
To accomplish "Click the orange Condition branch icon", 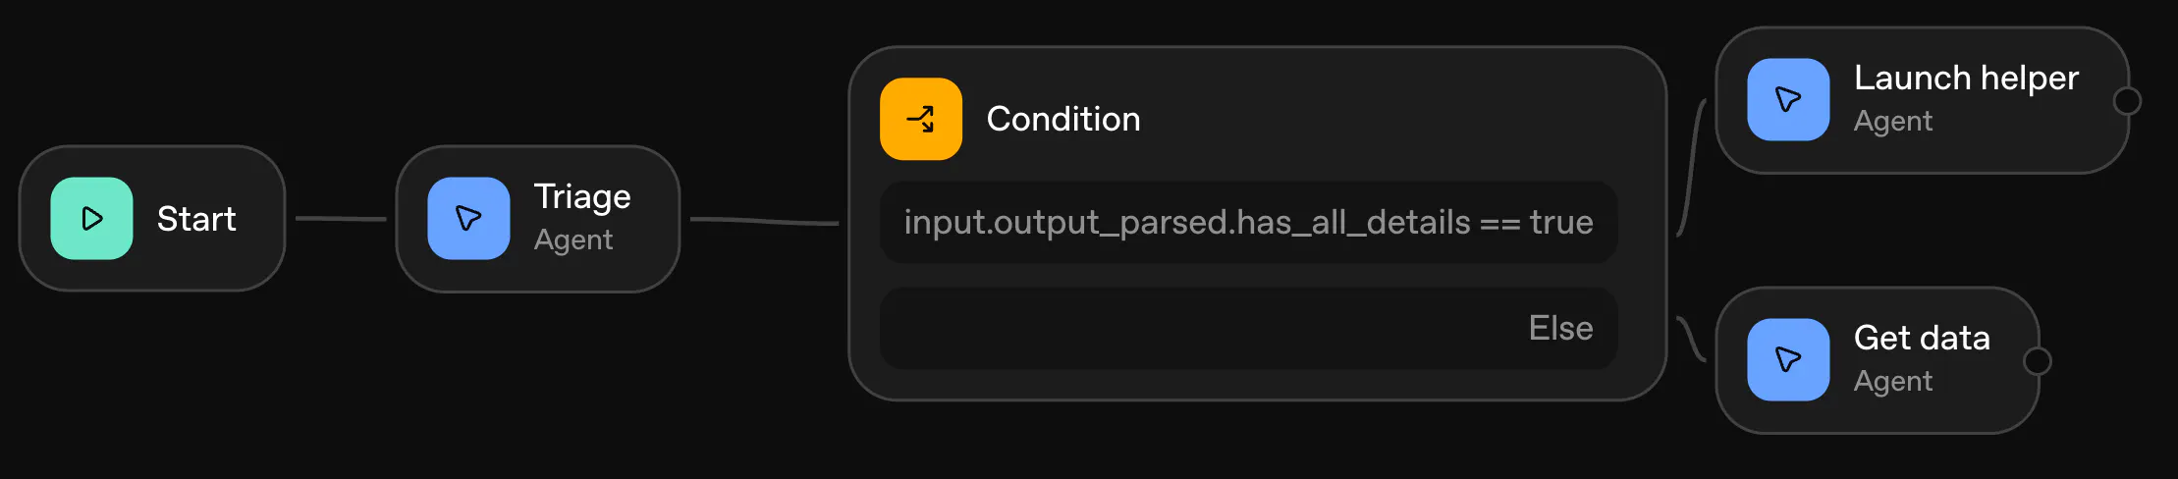I will click(x=920, y=119).
